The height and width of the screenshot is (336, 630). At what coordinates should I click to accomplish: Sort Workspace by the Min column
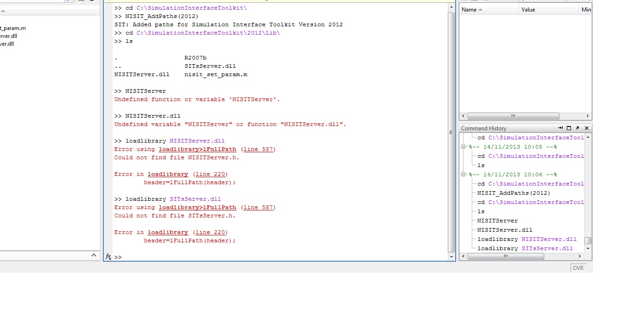(586, 10)
